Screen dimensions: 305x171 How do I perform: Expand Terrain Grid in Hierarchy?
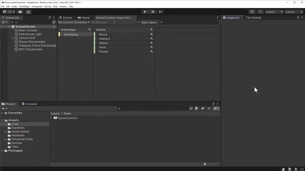click(x=13, y=38)
